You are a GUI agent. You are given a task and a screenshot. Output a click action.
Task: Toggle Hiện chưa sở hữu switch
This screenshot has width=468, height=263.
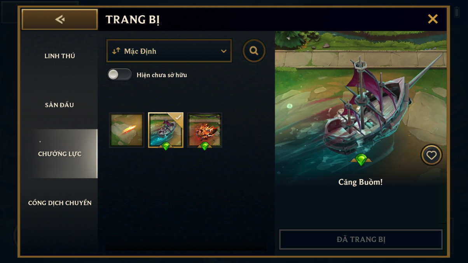pos(120,75)
